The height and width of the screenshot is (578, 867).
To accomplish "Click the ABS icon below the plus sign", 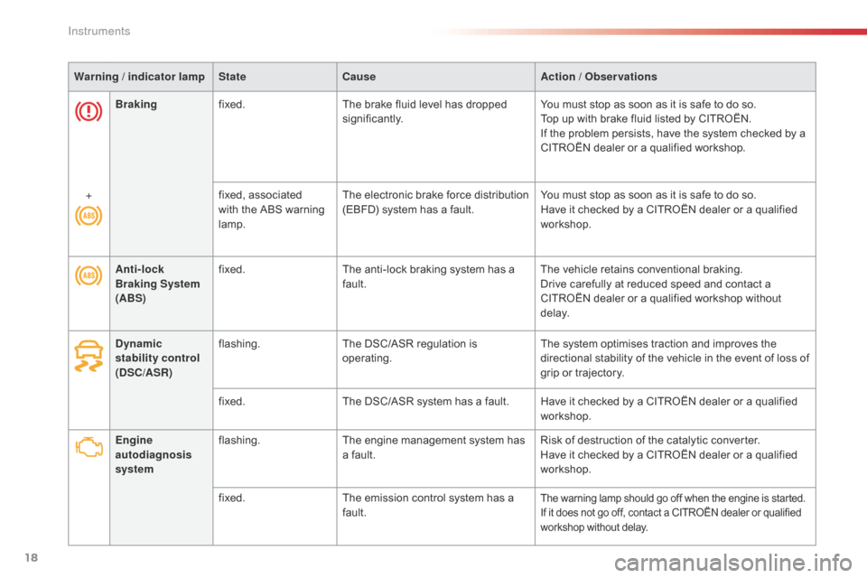I will (x=89, y=219).
